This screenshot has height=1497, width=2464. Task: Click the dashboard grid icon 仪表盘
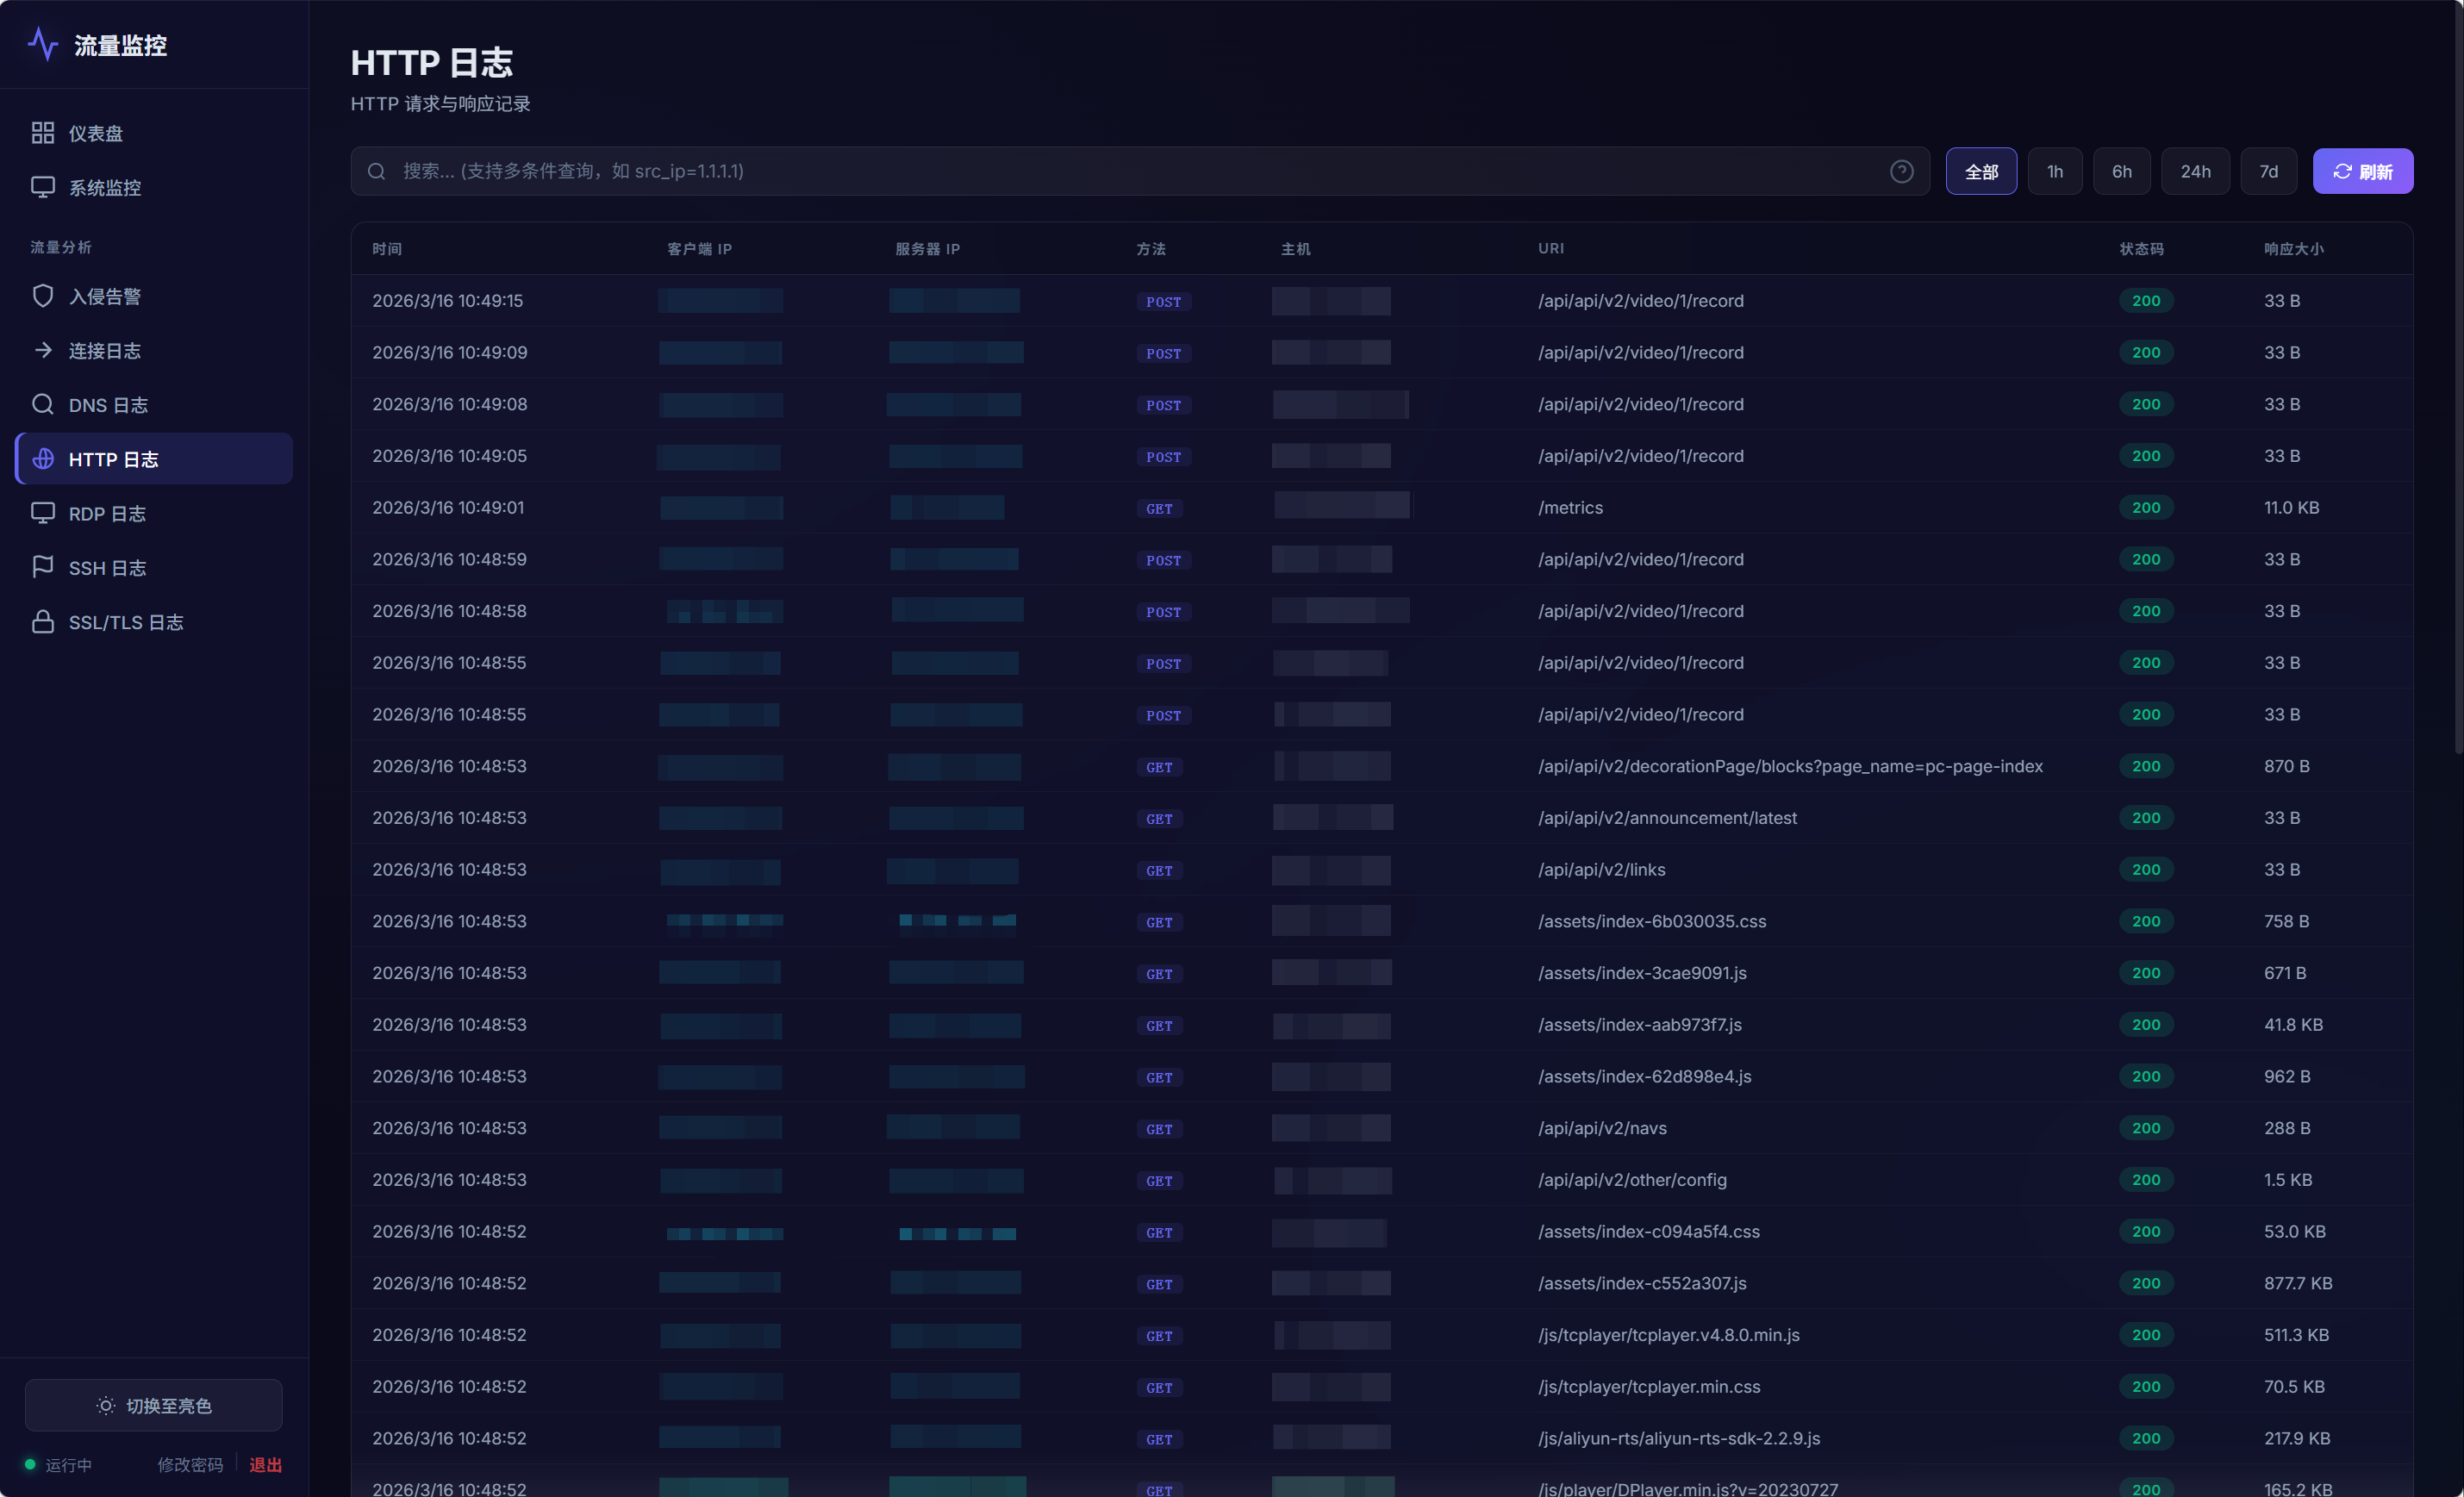coord(43,133)
